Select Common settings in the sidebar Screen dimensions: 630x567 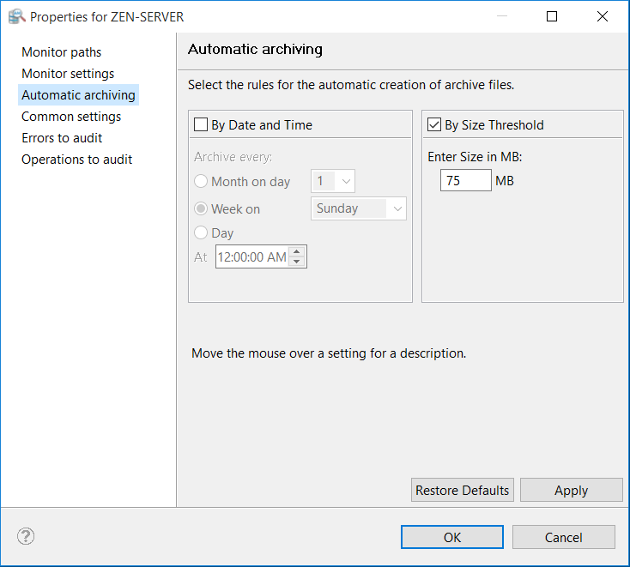click(71, 117)
